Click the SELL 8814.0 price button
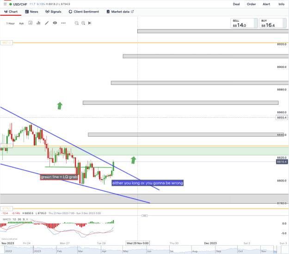 click(244, 23)
